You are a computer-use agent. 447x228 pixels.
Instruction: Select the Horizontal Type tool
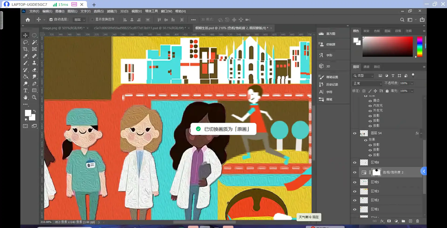coord(26,91)
